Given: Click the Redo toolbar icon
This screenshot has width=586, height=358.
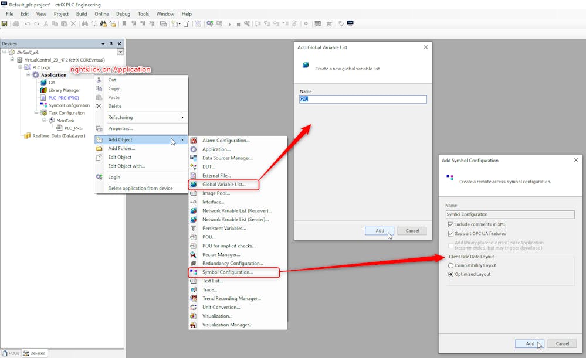Looking at the screenshot, I should 36,23.
